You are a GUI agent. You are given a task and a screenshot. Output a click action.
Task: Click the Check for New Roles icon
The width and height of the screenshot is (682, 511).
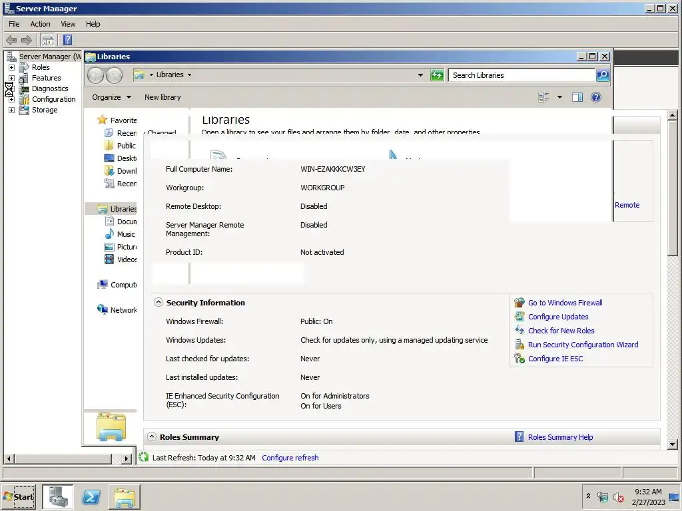tap(519, 330)
